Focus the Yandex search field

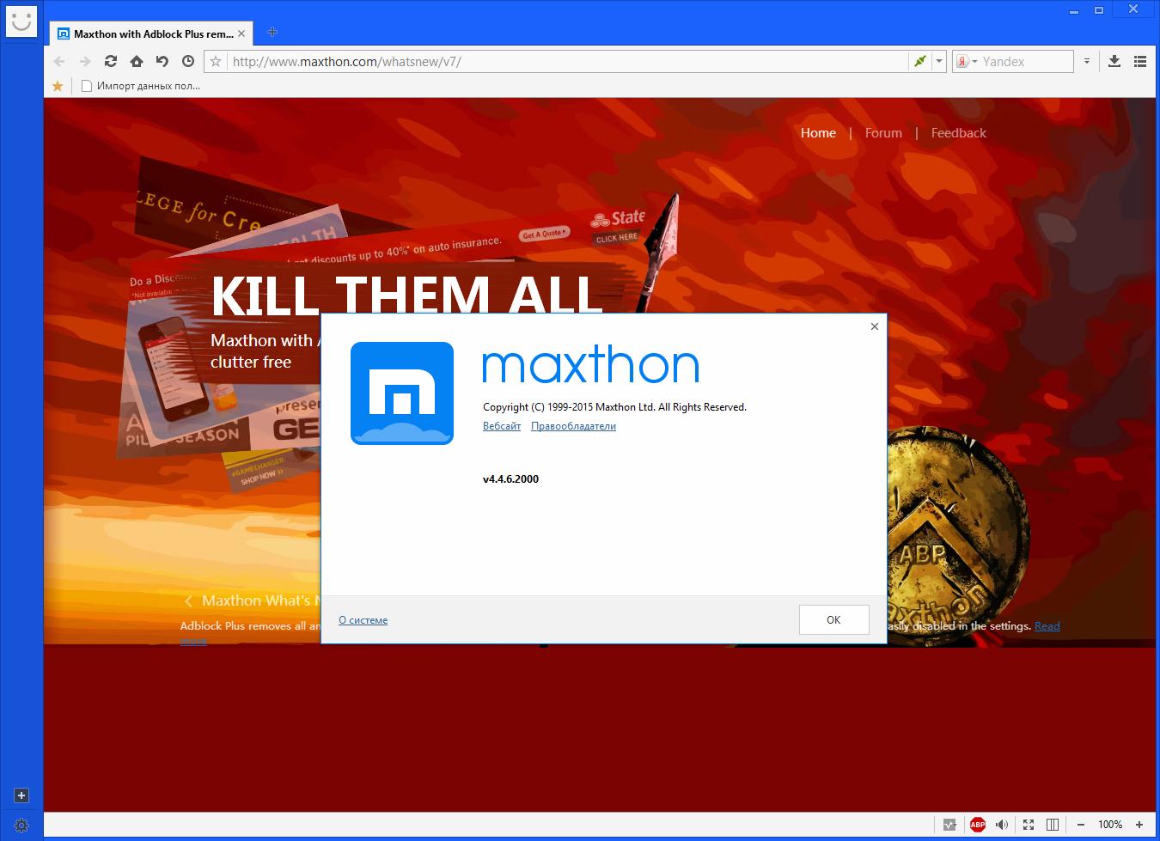[x=1026, y=61]
